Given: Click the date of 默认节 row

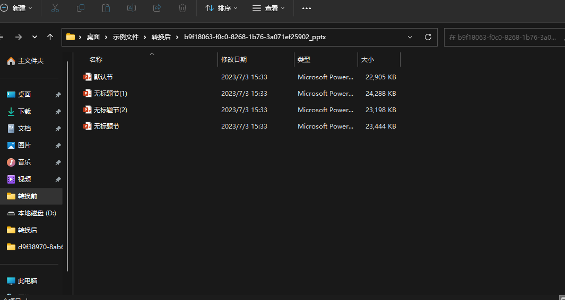Looking at the screenshot, I should pyautogui.click(x=244, y=77).
